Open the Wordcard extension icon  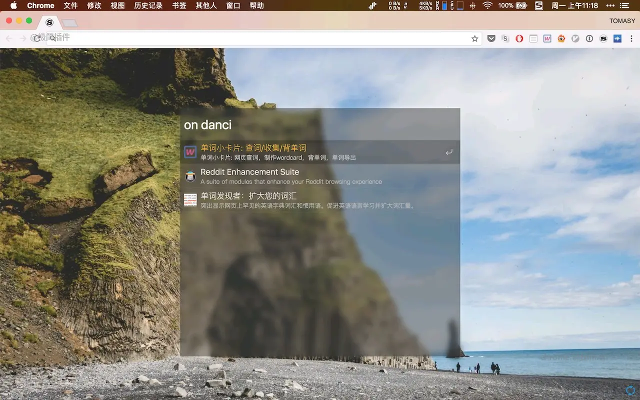coord(547,38)
